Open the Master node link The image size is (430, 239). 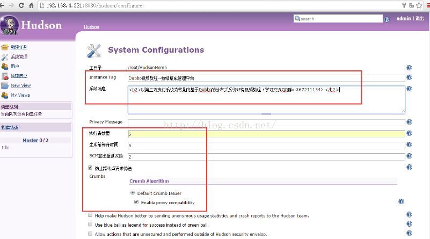tap(30, 140)
